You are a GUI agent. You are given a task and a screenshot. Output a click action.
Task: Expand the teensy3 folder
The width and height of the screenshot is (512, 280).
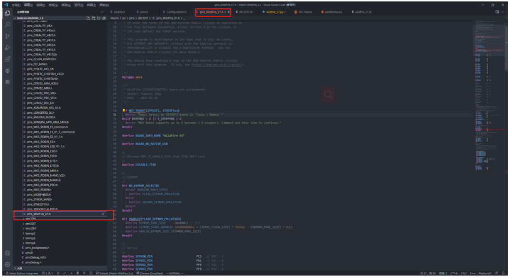click(60, 238)
